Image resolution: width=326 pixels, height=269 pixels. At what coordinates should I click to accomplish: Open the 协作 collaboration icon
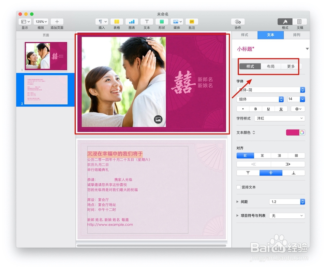click(x=238, y=21)
